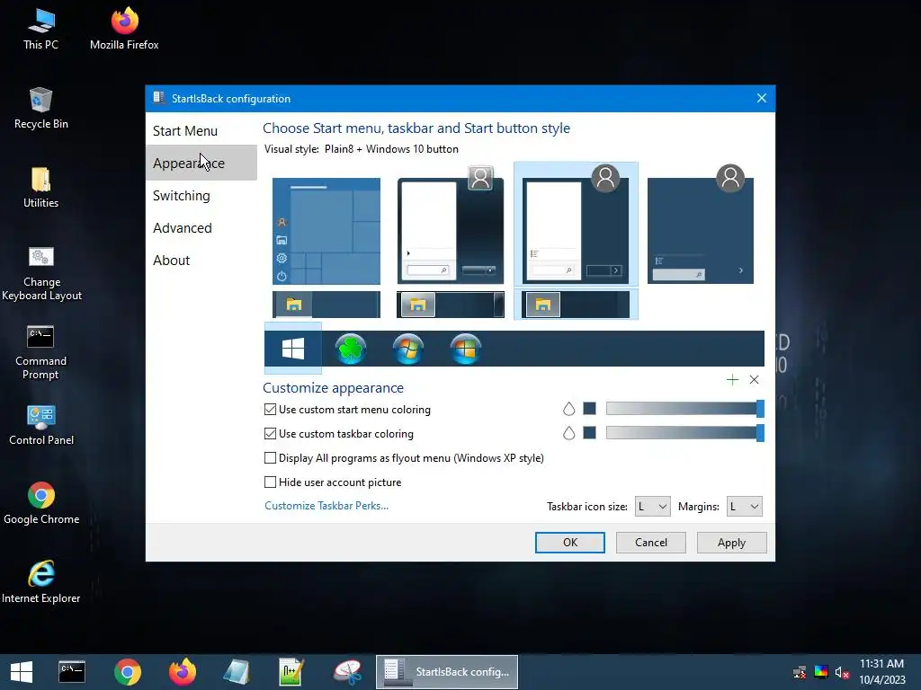
Task: Select the highlighted Plain8 start menu thumbnail
Action: [x=576, y=225]
